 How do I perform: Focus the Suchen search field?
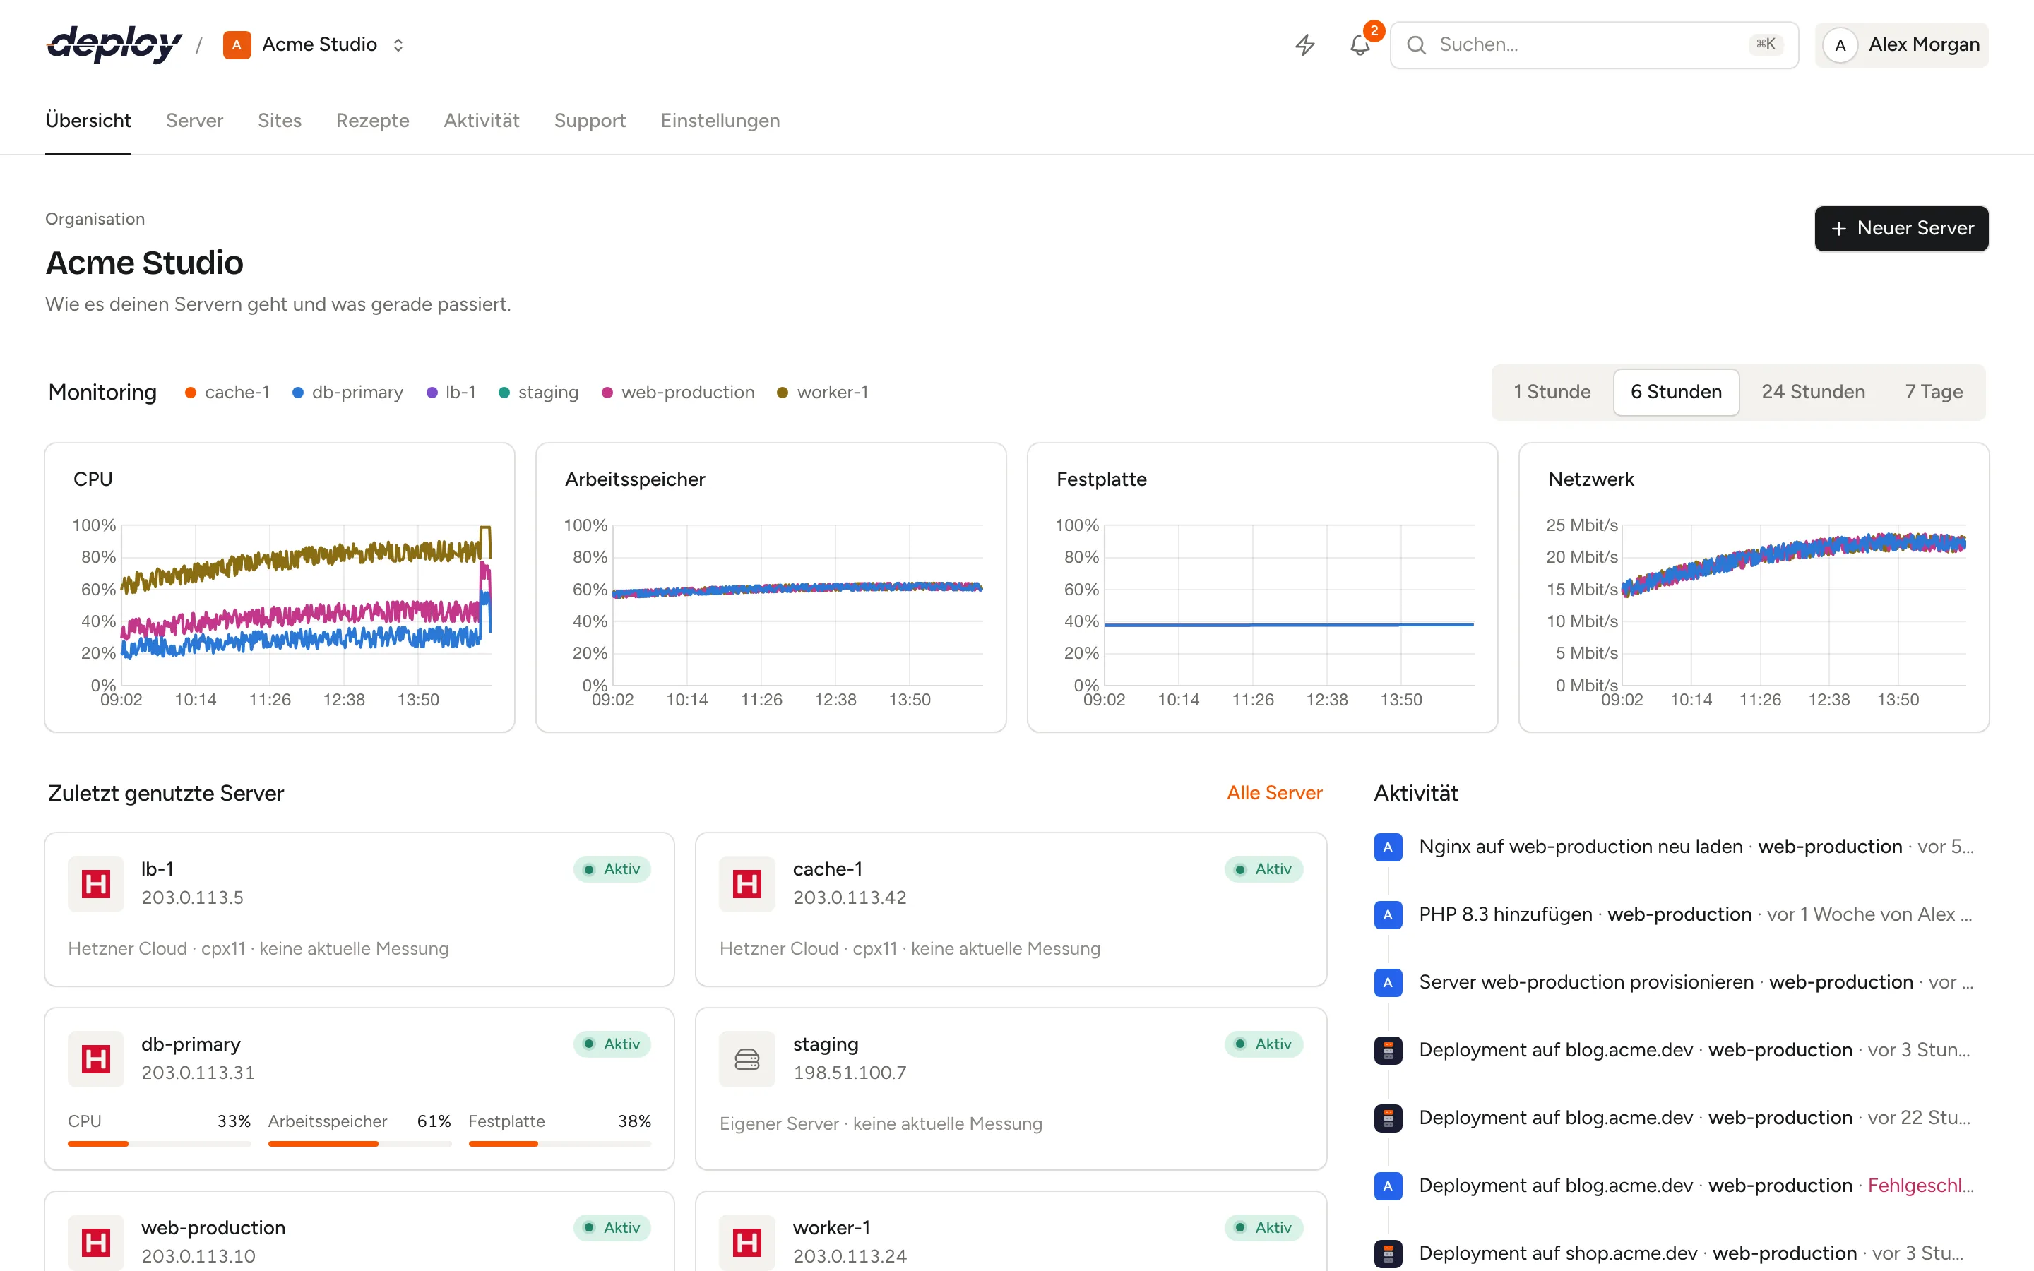click(1593, 44)
